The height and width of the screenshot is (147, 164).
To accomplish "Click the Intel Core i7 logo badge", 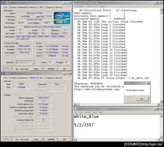I will pos(62,18).
